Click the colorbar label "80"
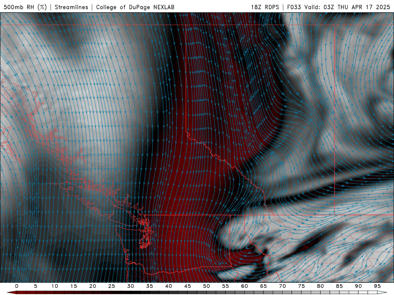 pos(320,286)
